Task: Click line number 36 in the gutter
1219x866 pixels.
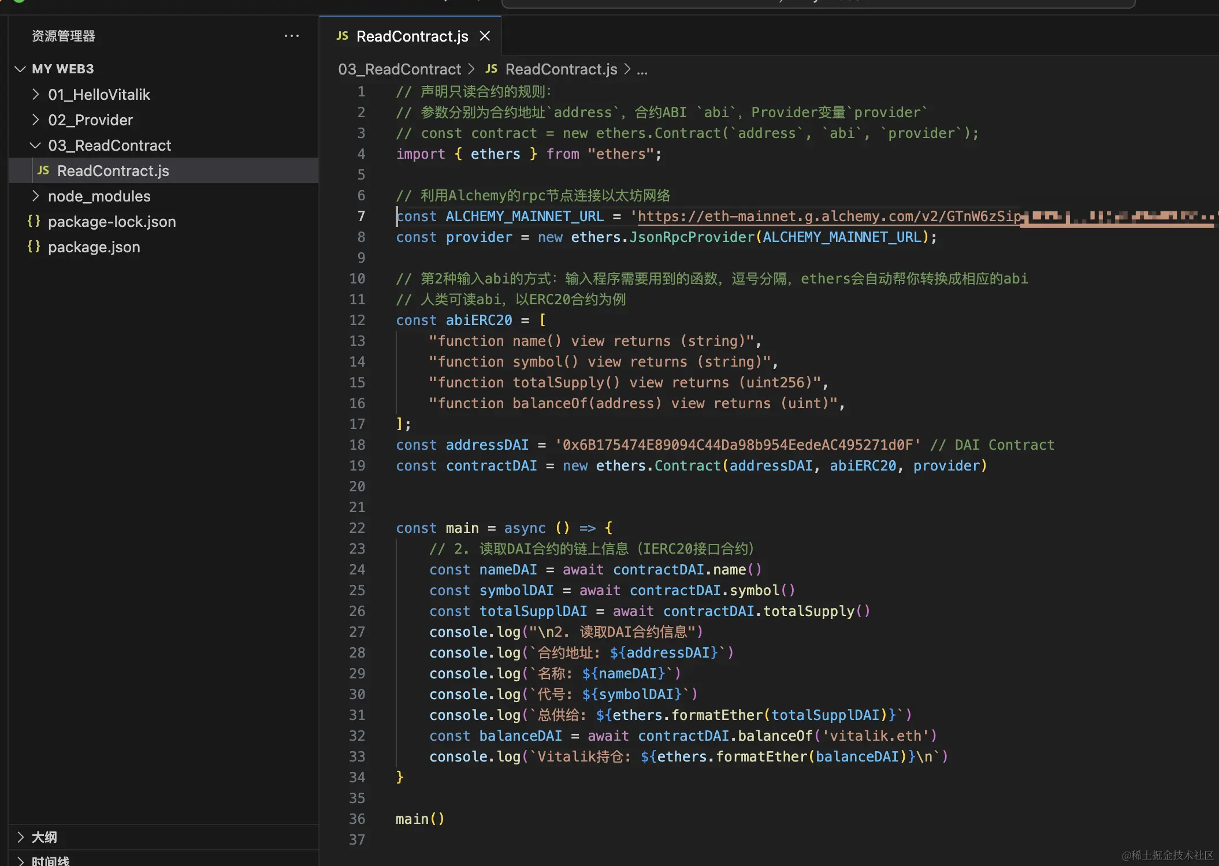Action: click(357, 819)
